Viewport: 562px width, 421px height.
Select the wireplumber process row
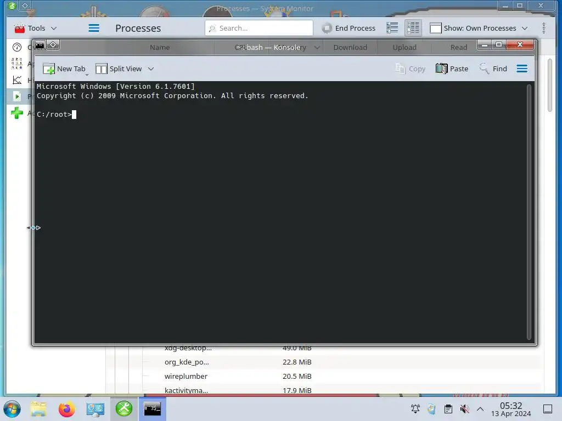(x=324, y=376)
